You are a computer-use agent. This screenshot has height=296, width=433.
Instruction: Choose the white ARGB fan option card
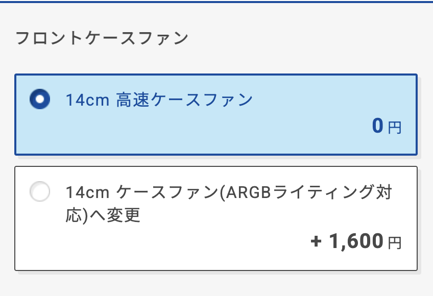(216, 218)
